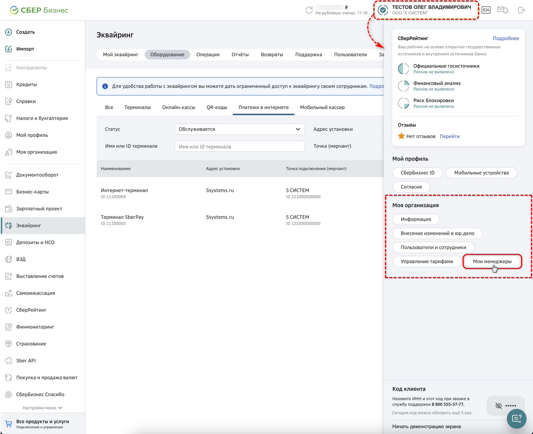This screenshot has width=533, height=434.
Task: Click the Самоинкассация sidebar icon
Action: point(8,293)
